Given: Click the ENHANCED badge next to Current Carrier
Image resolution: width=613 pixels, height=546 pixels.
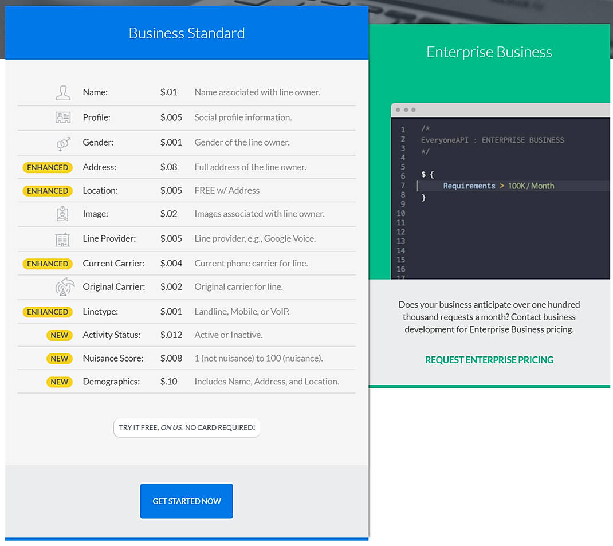Looking at the screenshot, I should click(x=48, y=264).
